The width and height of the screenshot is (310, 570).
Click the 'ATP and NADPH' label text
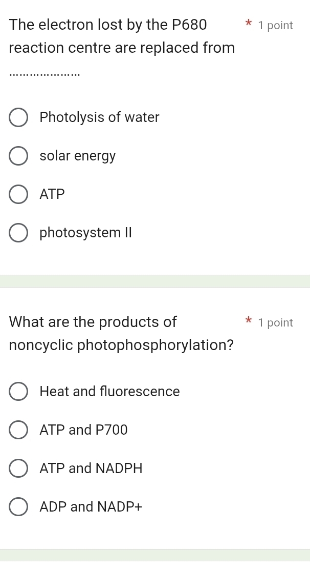click(x=91, y=469)
